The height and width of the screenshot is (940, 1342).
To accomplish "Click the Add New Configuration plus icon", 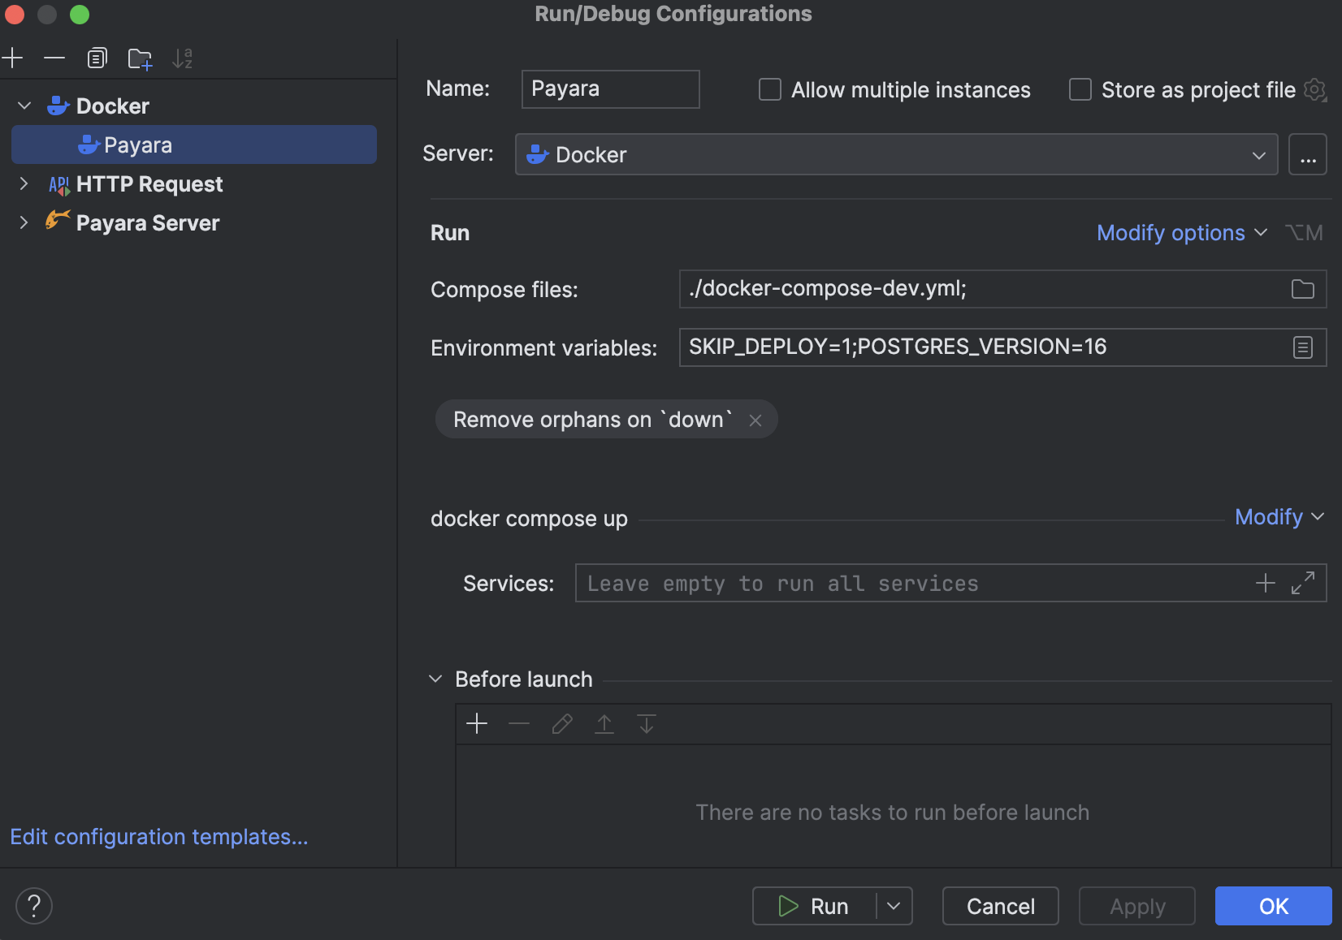I will pos(13,58).
